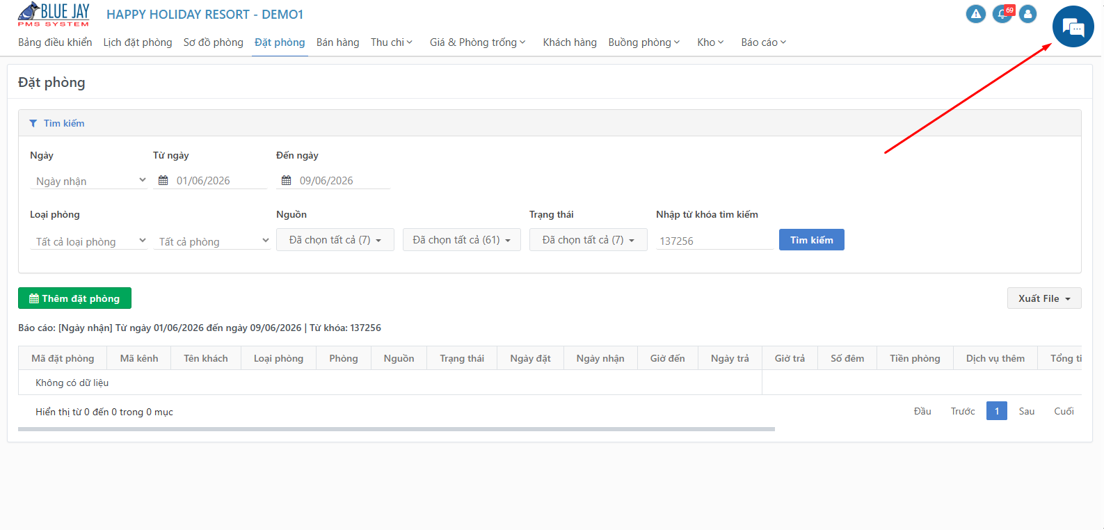Click the Không có dữ liệu table cell
Image resolution: width=1104 pixels, height=530 pixels.
click(x=390, y=383)
